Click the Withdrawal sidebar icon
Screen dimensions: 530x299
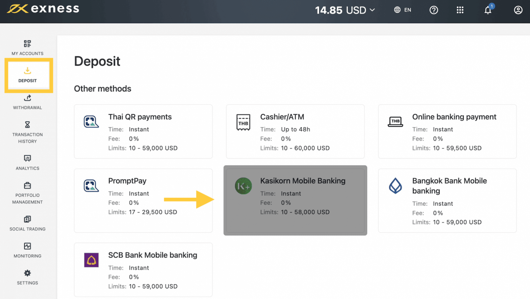[x=27, y=98]
